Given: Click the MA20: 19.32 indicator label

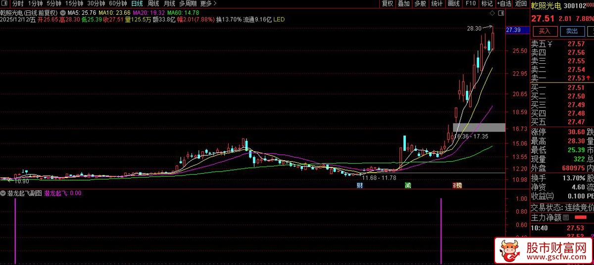Looking at the screenshot, I should pyautogui.click(x=149, y=12).
